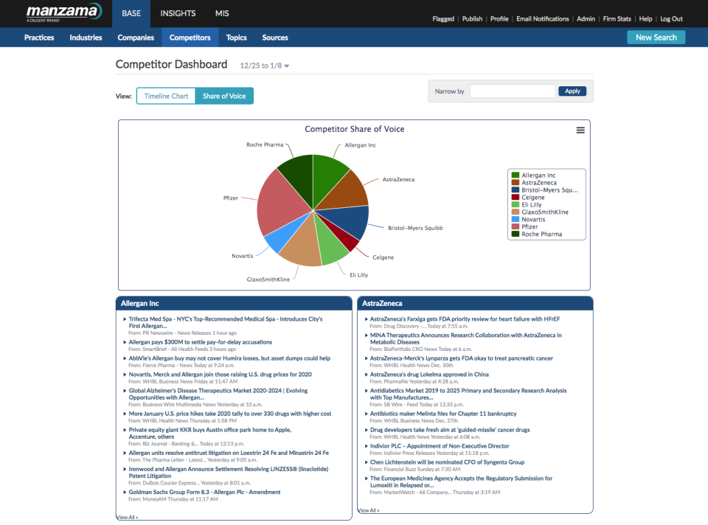Open the chart options hamburger menu

point(580,130)
